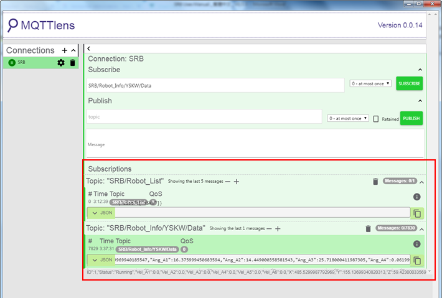Screen dimensions: 442x298
Task: Decrease shown messages for YSKW/Data topic
Action: click(x=269, y=229)
